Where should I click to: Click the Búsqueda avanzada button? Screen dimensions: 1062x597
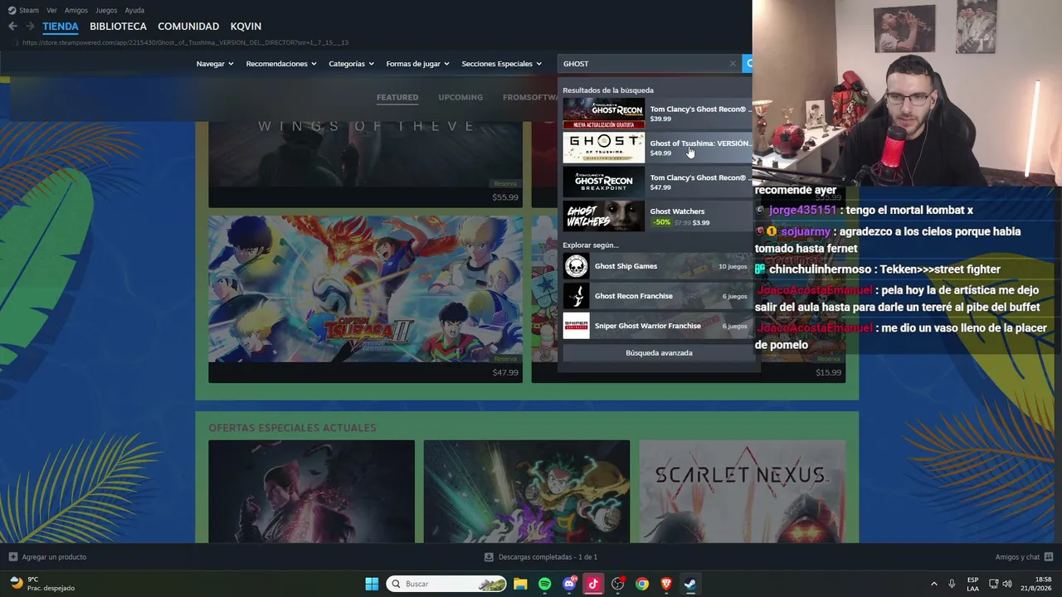[659, 353]
